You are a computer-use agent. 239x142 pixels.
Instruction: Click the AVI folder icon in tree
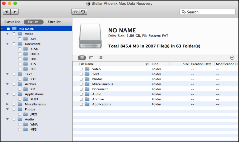tap(25, 39)
